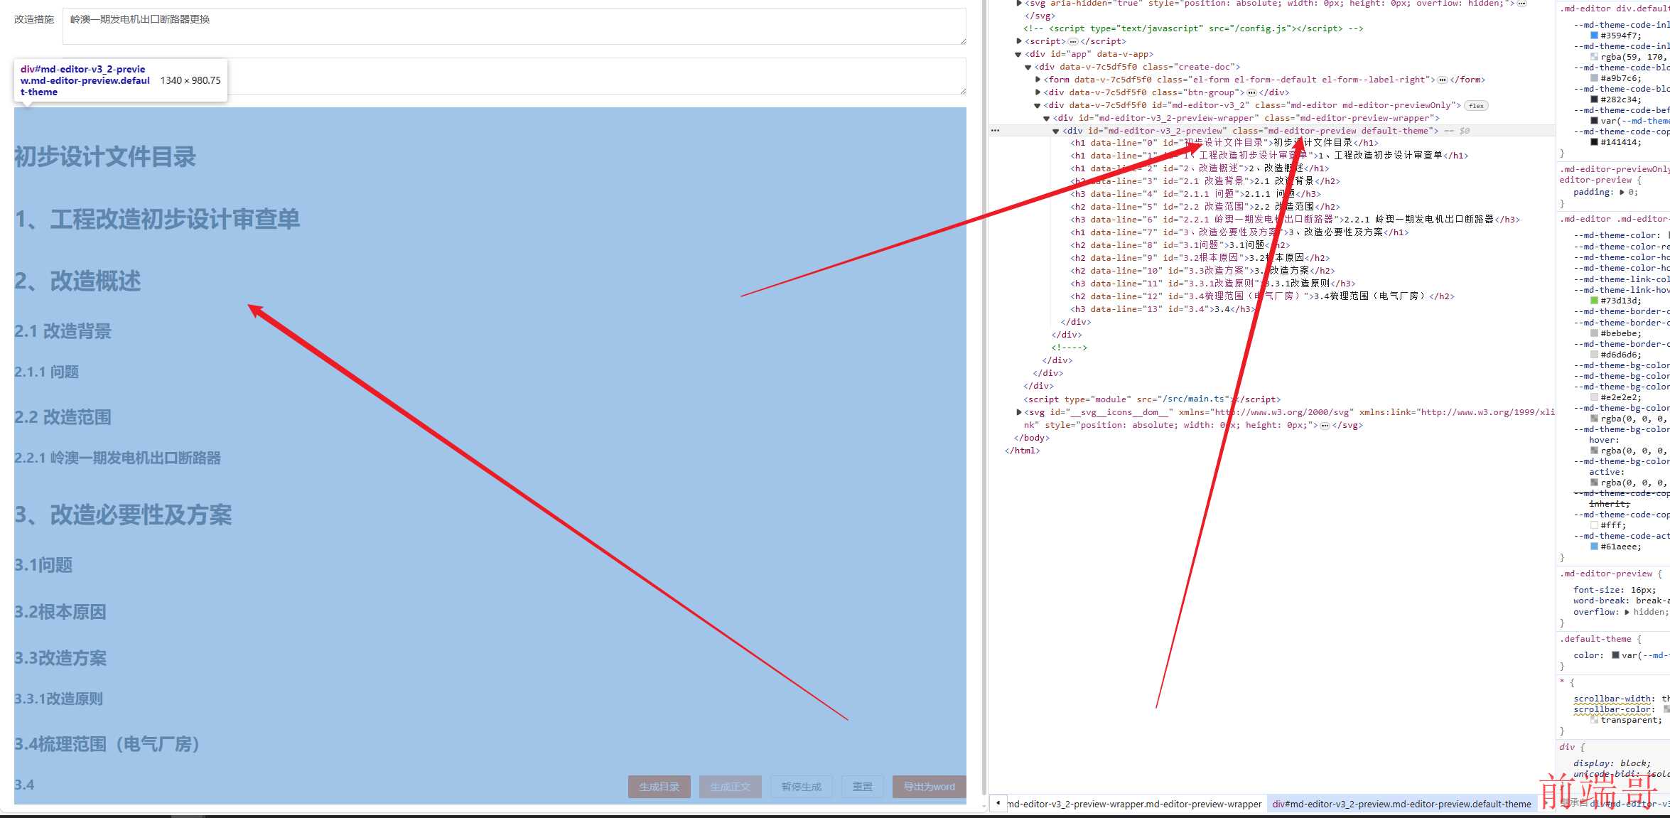Select the h3 data-line="6" DOM row

click(x=1295, y=220)
